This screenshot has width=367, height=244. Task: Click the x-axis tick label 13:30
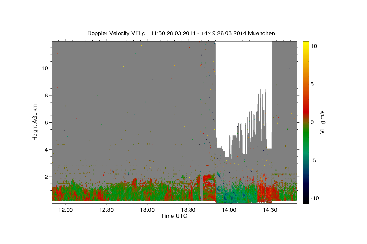(x=188, y=210)
